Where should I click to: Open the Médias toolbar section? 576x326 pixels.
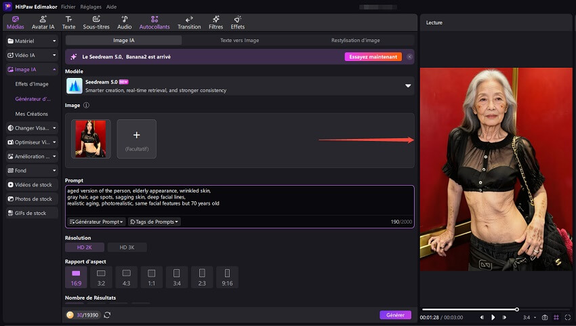pyautogui.click(x=15, y=23)
